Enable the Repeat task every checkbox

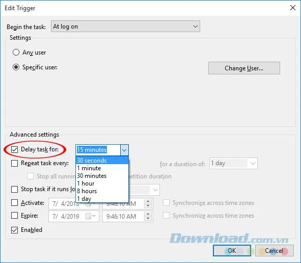pos(15,163)
